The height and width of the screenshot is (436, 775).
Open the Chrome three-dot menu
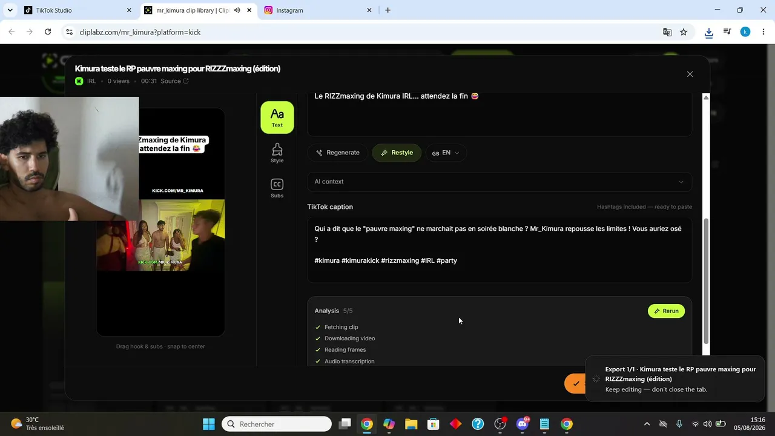tap(763, 32)
